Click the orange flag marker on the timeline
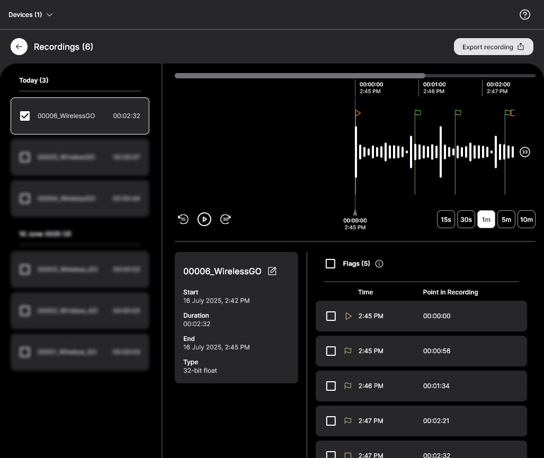 358,113
